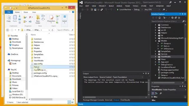This screenshot has height=106, width=189.
Task: Switch to the Share ribbon tab
Action: (x=26, y=12)
